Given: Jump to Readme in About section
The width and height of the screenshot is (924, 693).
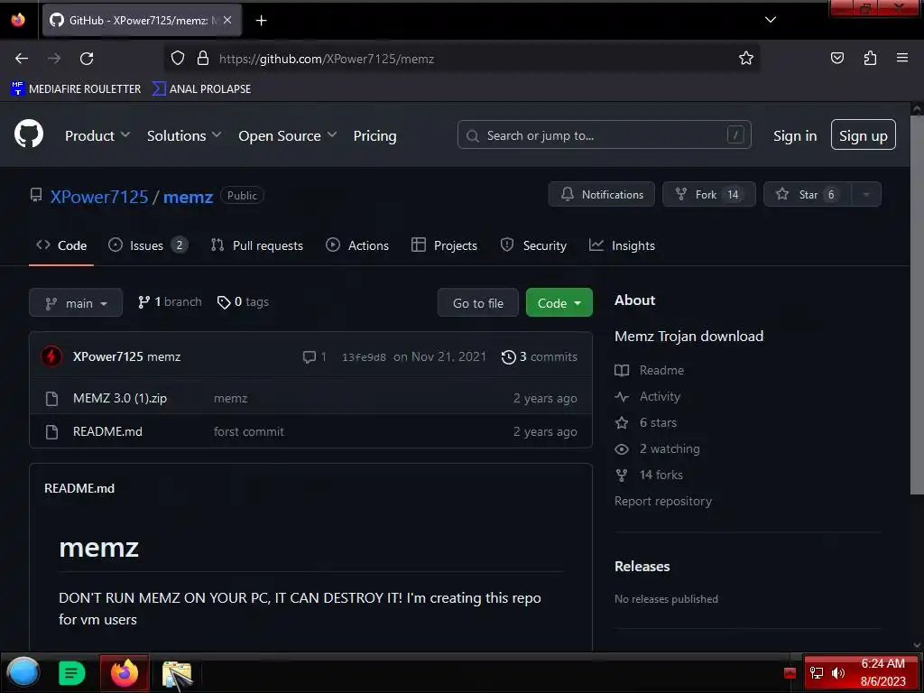Looking at the screenshot, I should 650,370.
